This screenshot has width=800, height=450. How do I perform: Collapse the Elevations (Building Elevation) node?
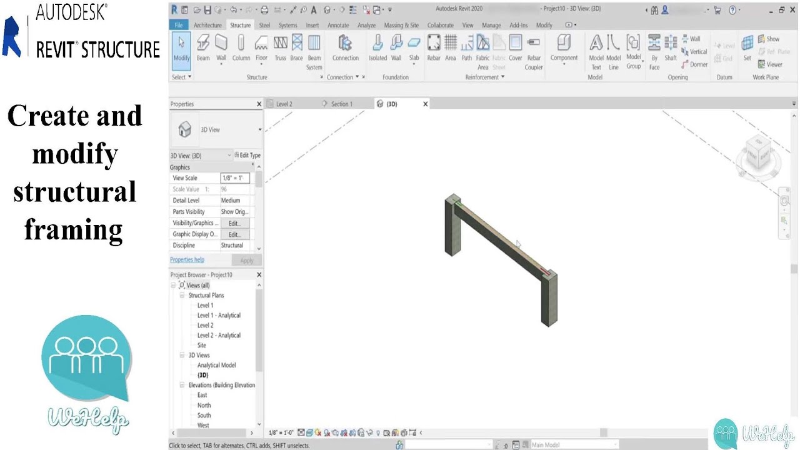coord(182,385)
